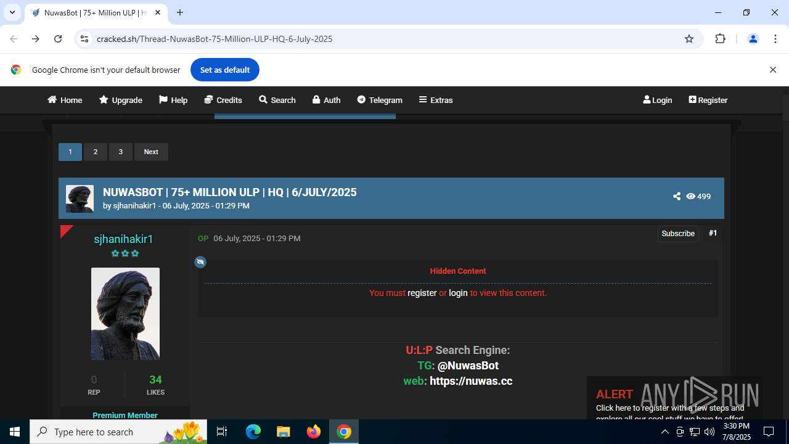Bookmark this page with star icon

pyautogui.click(x=689, y=39)
